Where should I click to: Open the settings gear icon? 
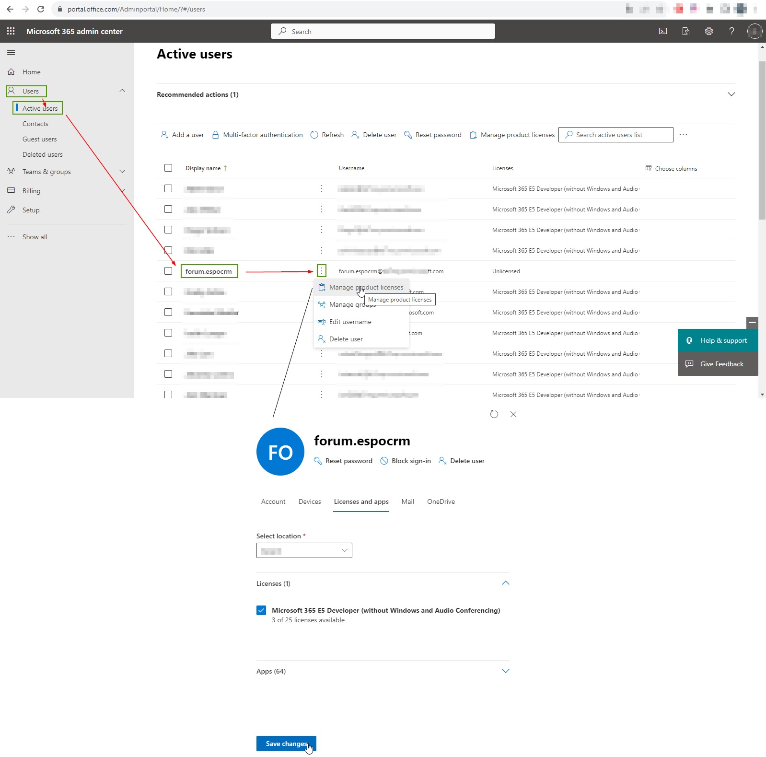point(709,31)
